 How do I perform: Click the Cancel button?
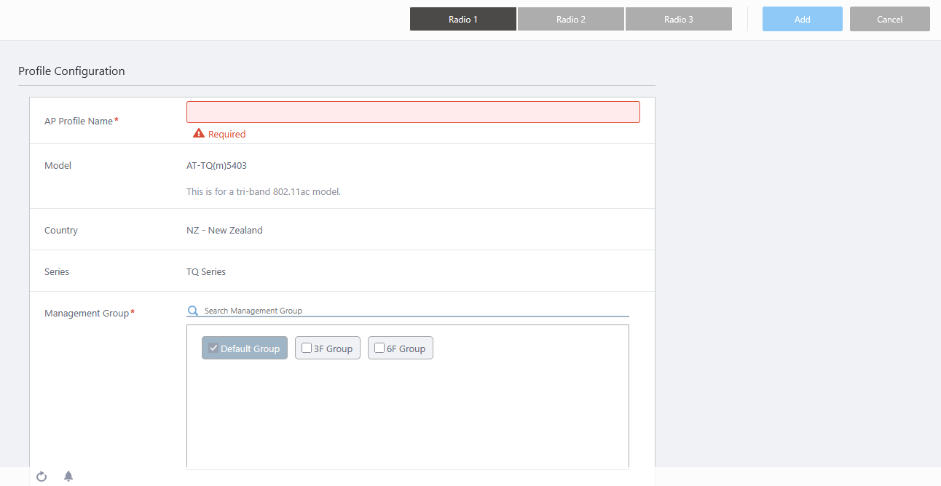[x=890, y=19]
